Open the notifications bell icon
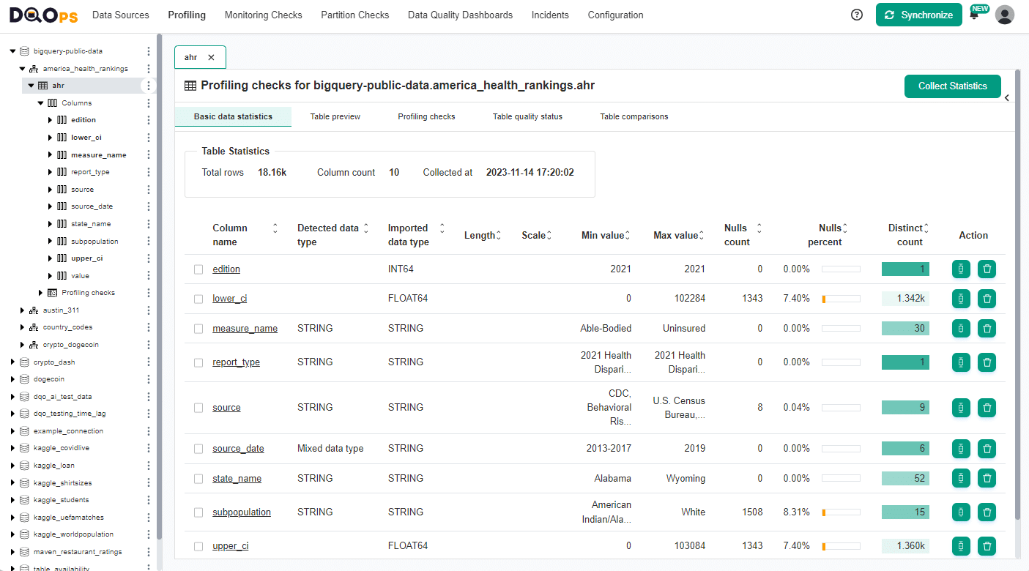1029x571 pixels. pos(974,15)
